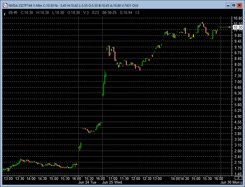Image resolution: width=245 pixels, height=187 pixels.
Task: Click the C:10.30 close value in info bar
Action: (x=27, y=13)
